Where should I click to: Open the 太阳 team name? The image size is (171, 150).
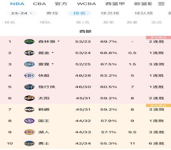[44, 98]
